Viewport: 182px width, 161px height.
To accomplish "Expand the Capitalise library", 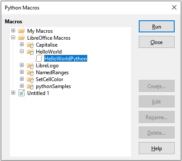I will (22, 44).
